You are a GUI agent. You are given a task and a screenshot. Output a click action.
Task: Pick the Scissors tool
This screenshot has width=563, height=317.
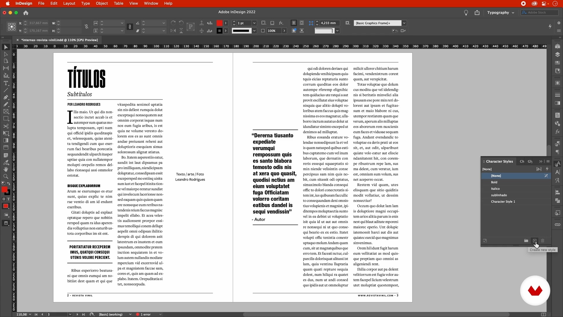(x=6, y=126)
